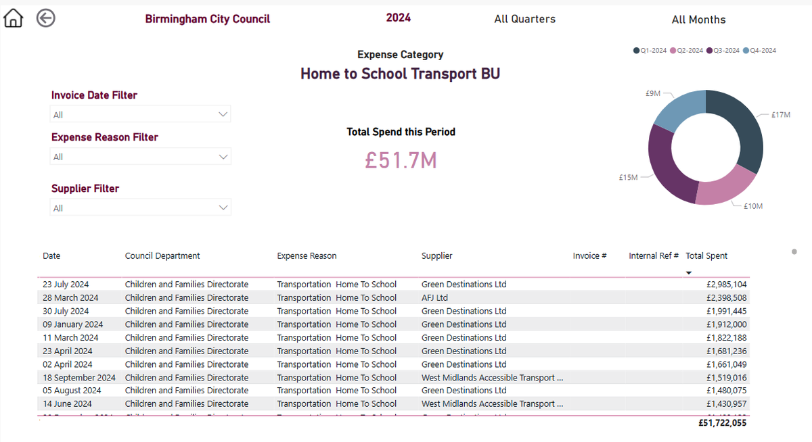Click the £1,681,236 amount cell
Viewport: 812px width, 442px height.
727,351
